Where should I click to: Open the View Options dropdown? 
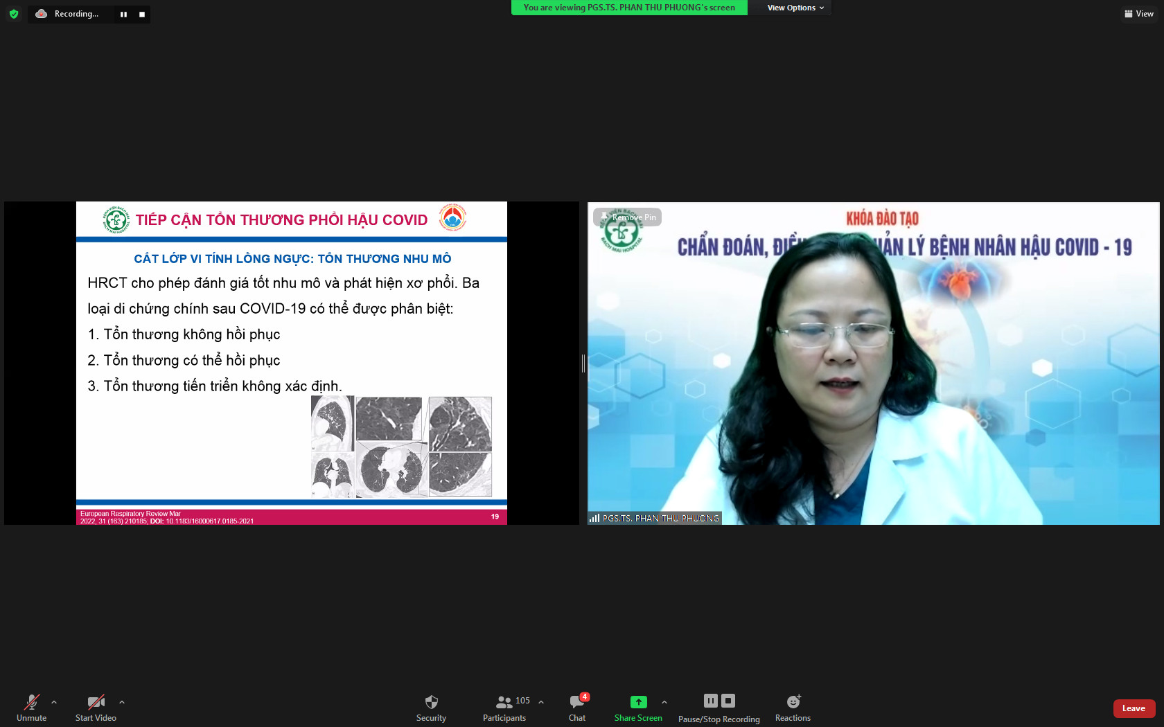pyautogui.click(x=795, y=8)
